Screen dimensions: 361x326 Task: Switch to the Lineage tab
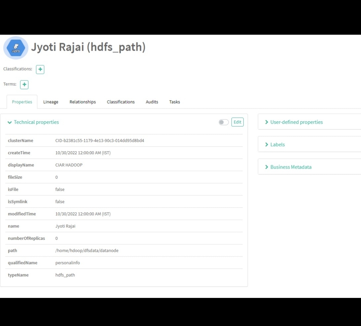coord(50,102)
